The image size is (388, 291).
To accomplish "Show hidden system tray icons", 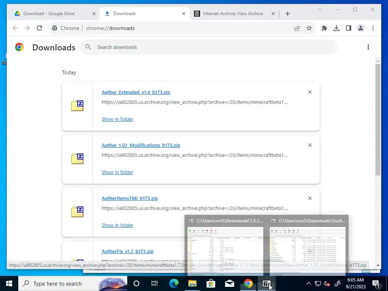I will point(308,283).
